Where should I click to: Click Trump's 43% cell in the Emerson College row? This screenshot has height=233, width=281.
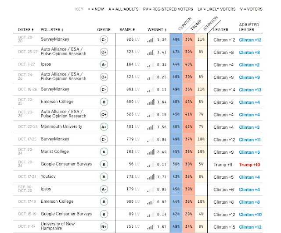[188, 102]
